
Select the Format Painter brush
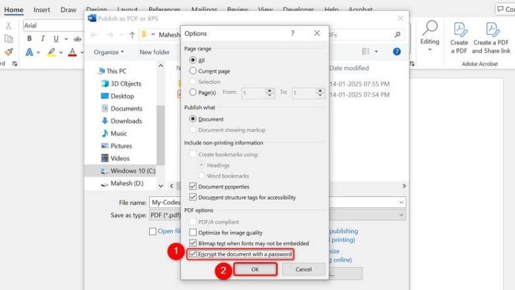(9, 52)
